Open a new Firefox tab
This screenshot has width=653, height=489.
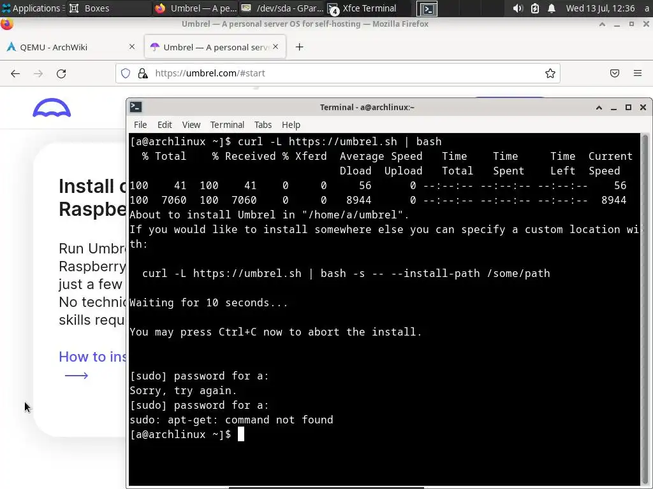(x=300, y=47)
